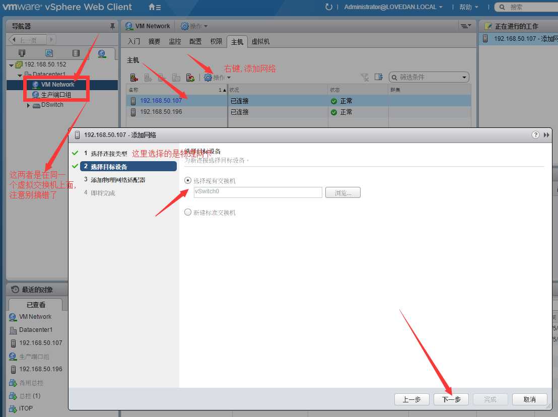Open the 虚拟机 tab

coord(260,42)
